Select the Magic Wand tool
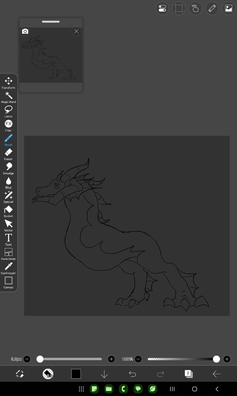Viewport: 237px width, 396px height. [x=8, y=97]
